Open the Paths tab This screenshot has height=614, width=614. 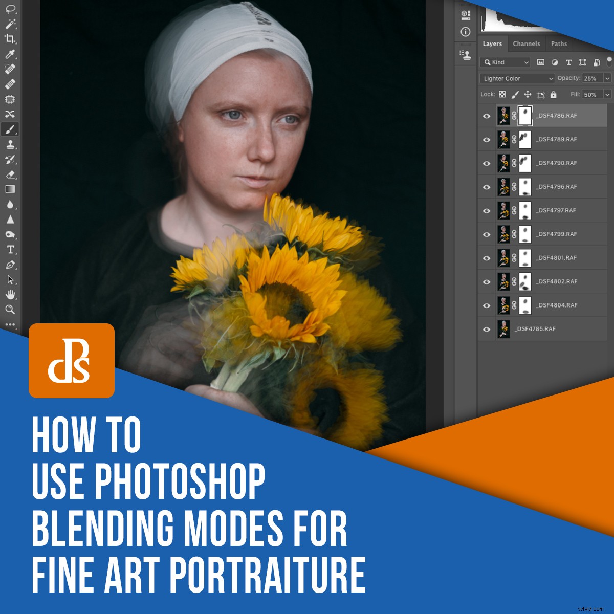pos(559,43)
